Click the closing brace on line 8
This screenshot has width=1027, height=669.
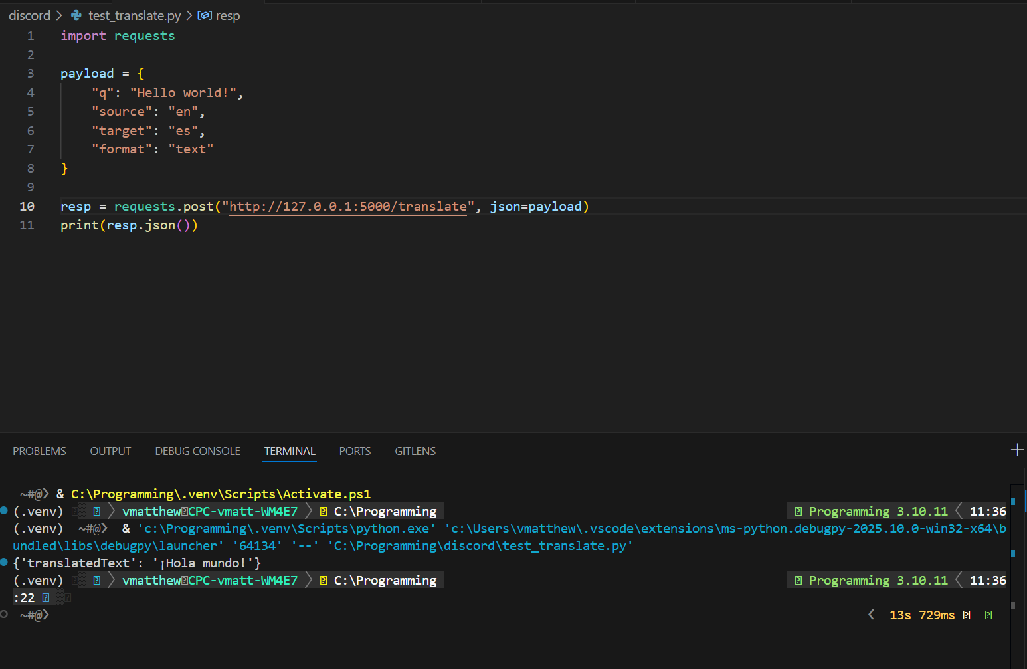click(x=64, y=169)
